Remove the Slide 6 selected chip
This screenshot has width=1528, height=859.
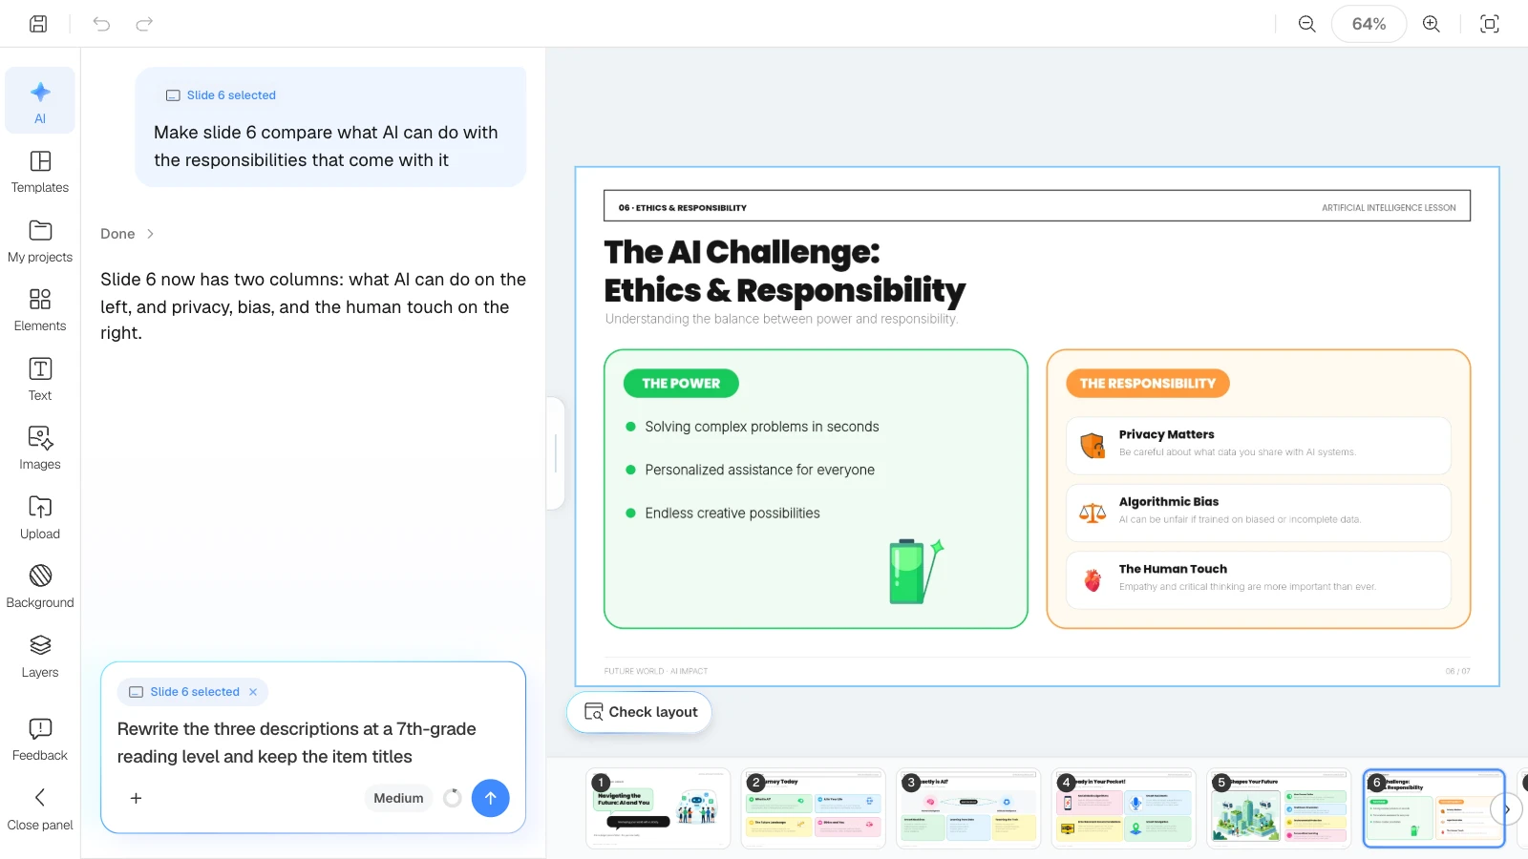(x=253, y=692)
